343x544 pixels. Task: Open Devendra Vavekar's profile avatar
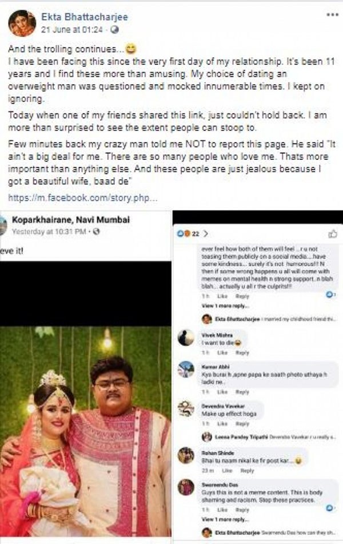click(186, 408)
